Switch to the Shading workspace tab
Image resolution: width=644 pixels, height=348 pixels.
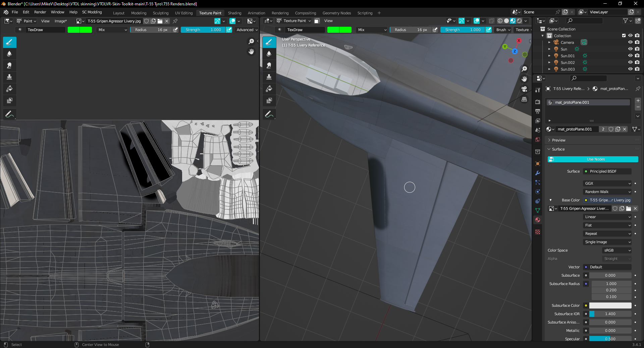click(234, 13)
